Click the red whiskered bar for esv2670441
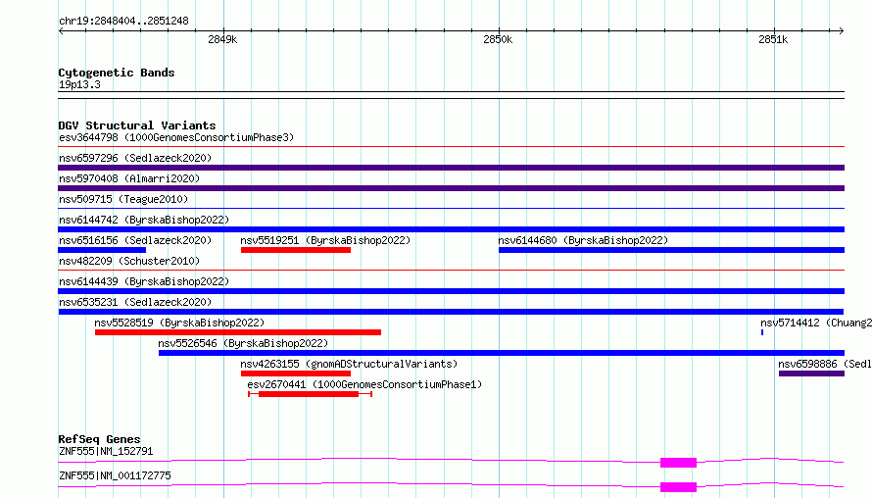 [x=310, y=394]
